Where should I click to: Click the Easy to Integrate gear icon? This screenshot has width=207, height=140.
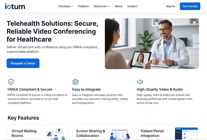coord(75,82)
